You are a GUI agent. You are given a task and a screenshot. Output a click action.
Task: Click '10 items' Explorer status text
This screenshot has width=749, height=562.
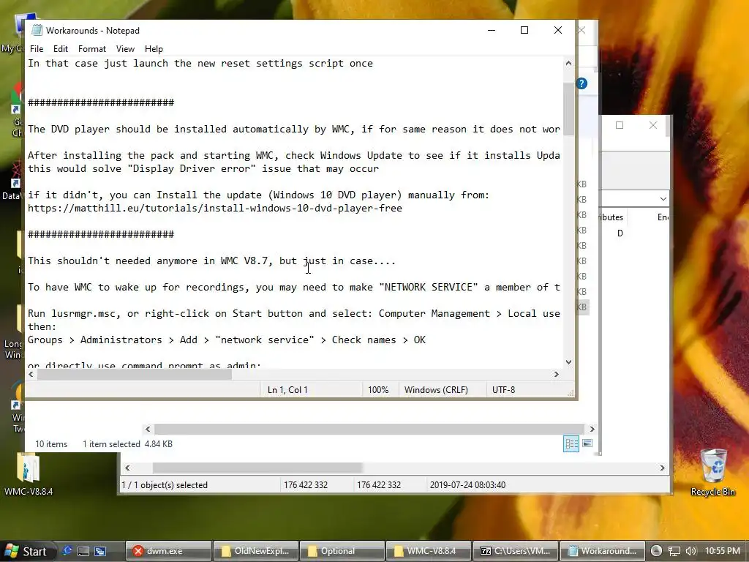[x=51, y=444]
